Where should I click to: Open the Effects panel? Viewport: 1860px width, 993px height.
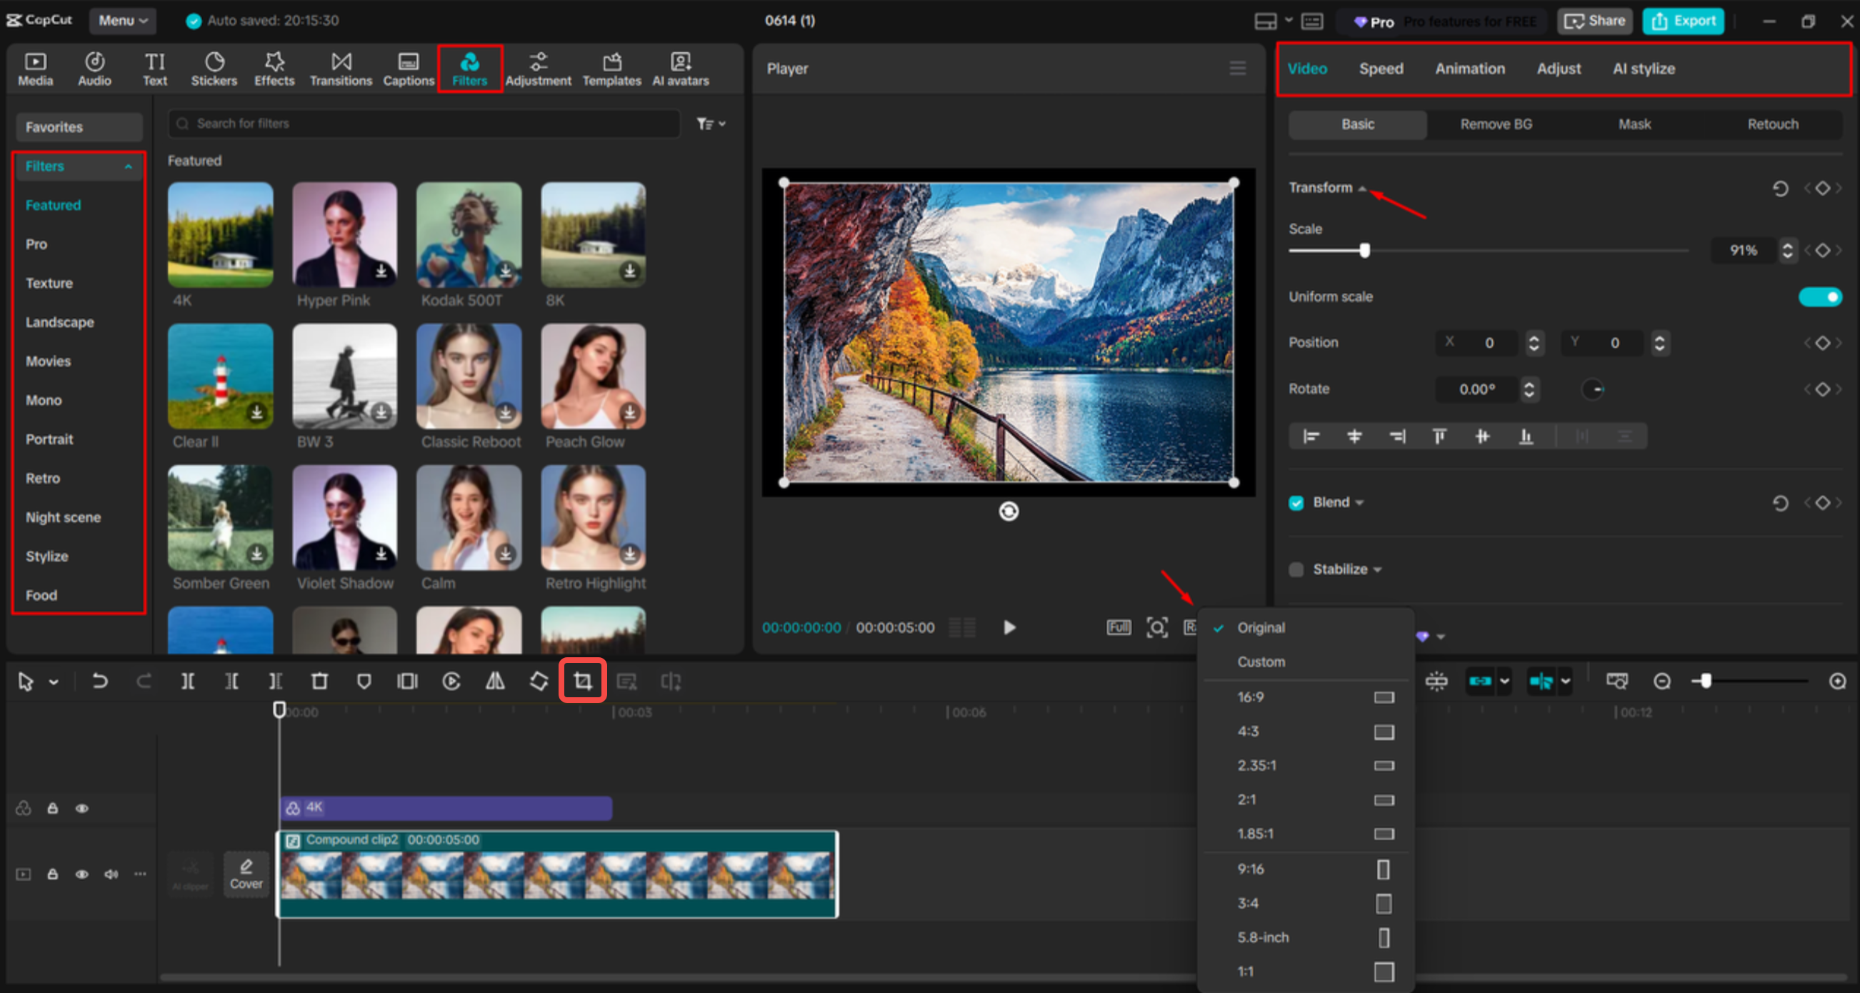274,69
